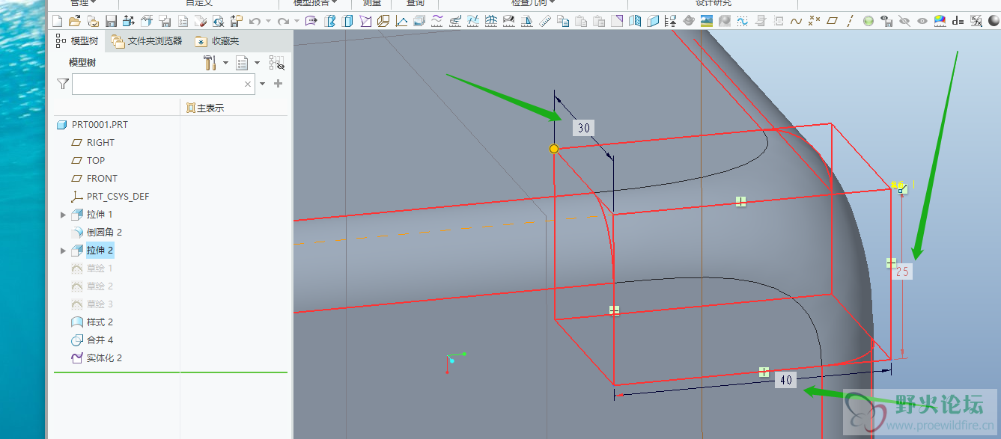Click the ruler measure icon
The height and width of the screenshot is (439, 1001).
tap(546, 21)
